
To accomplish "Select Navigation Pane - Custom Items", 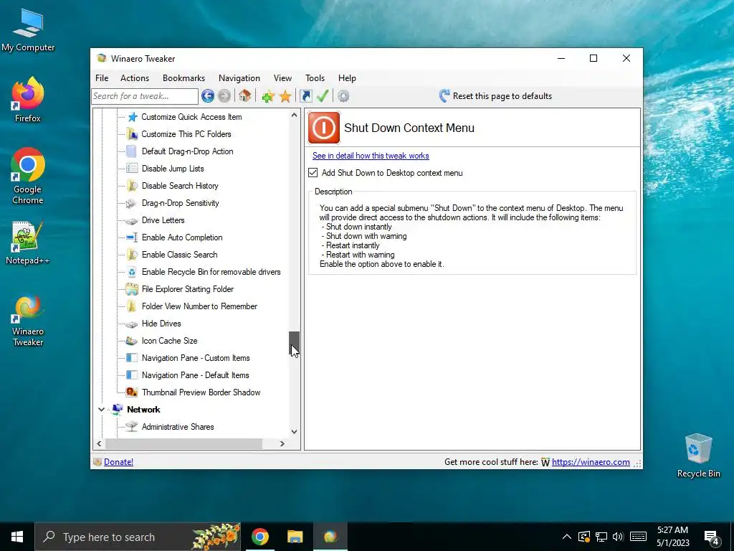I will pyautogui.click(x=196, y=358).
